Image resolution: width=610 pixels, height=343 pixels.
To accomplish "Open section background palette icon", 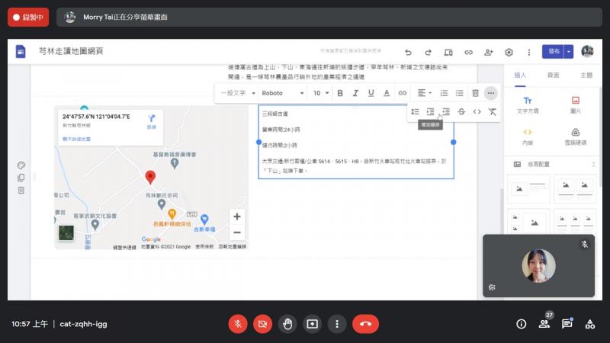I will (x=21, y=165).
